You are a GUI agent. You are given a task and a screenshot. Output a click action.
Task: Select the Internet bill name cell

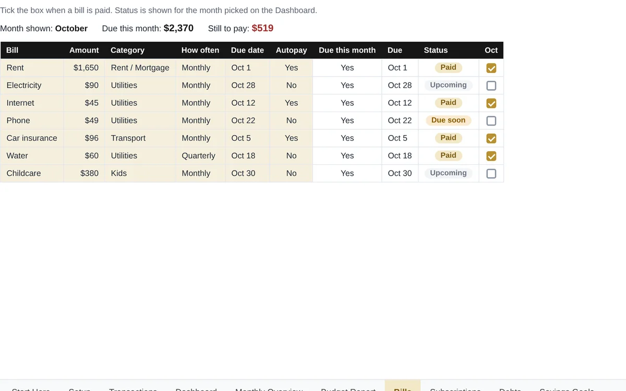pos(32,103)
